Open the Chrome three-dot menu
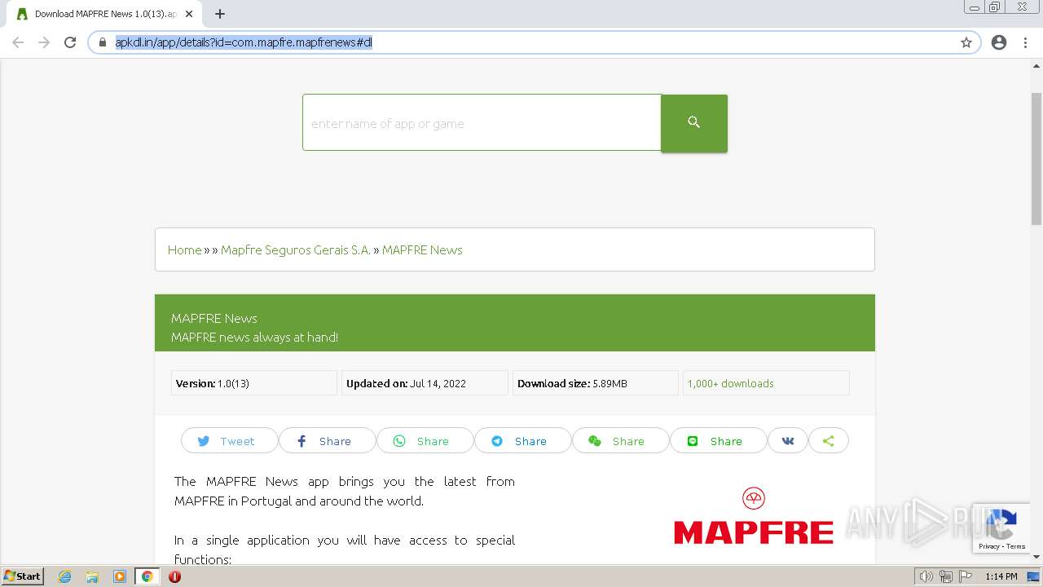The width and height of the screenshot is (1043, 587). click(x=1025, y=42)
